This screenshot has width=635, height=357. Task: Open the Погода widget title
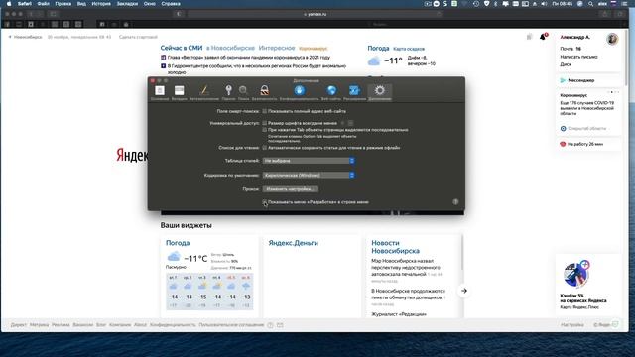pos(178,243)
